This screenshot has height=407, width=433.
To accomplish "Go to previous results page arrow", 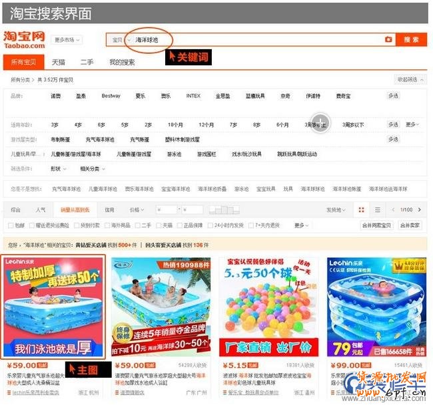I will click(392, 209).
